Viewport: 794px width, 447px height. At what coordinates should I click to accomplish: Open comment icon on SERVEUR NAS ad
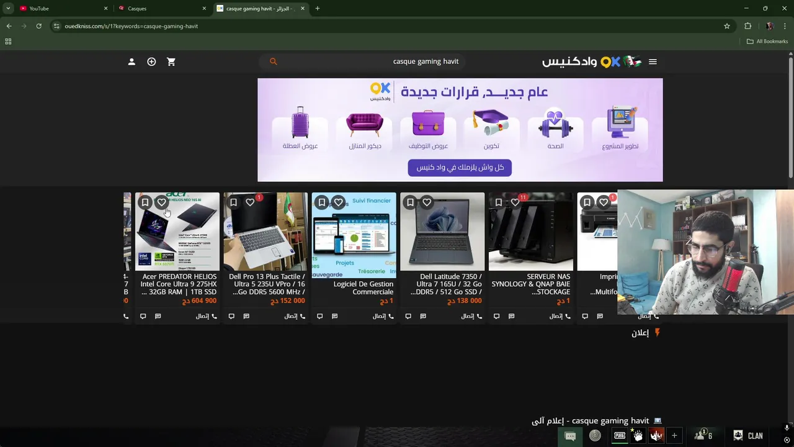[496, 316]
